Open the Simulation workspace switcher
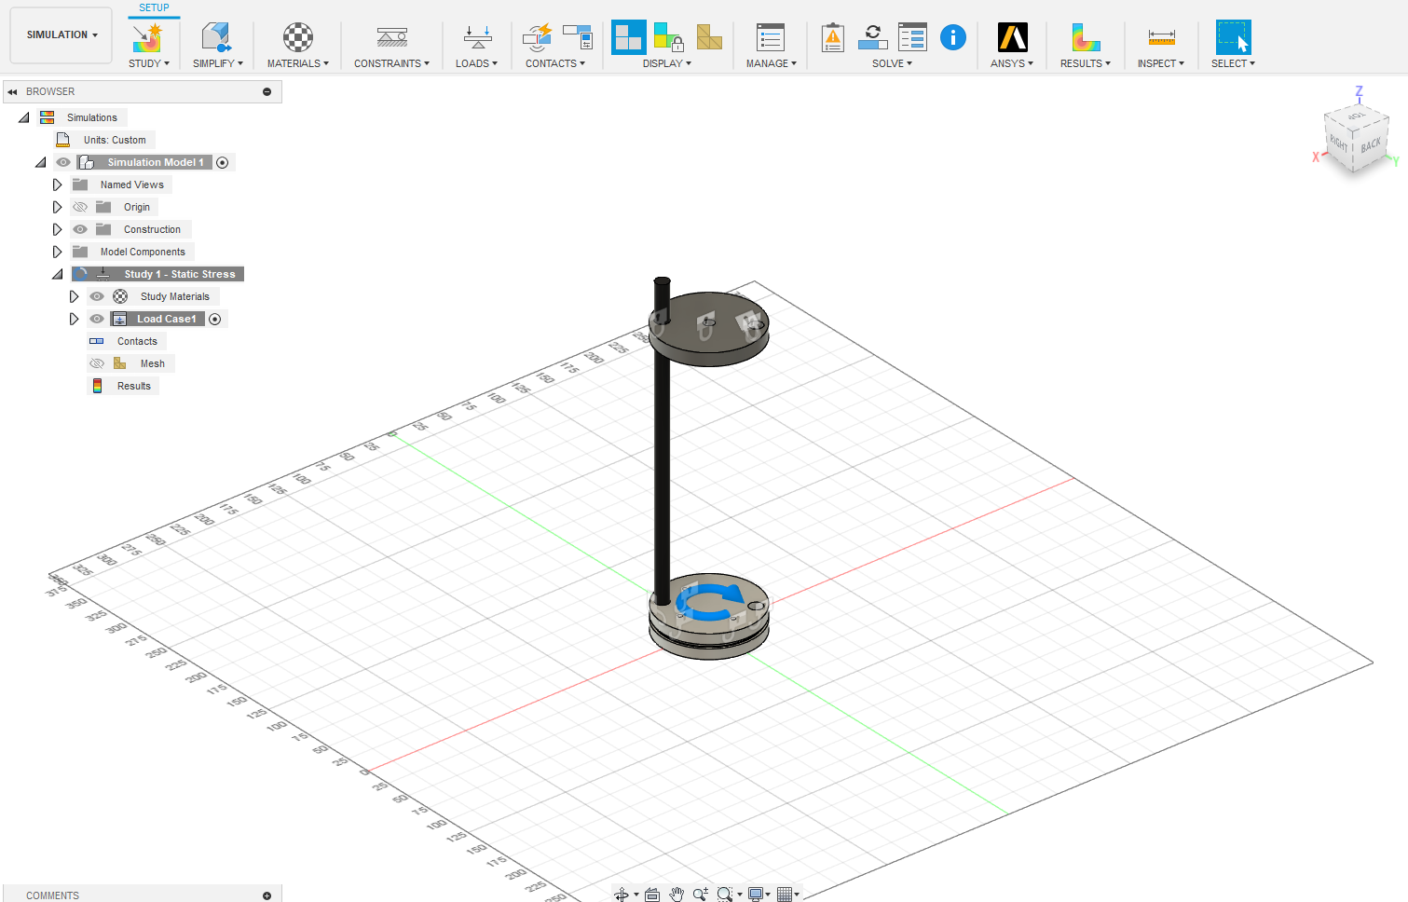This screenshot has width=1408, height=902. [x=60, y=34]
